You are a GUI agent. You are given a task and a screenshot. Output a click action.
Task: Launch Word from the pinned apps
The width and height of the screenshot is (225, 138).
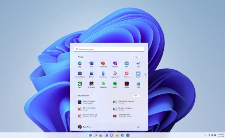click(91, 63)
